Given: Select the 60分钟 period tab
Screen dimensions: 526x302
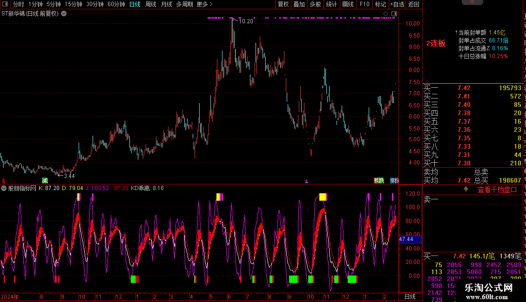Looking at the screenshot, I should [x=116, y=4].
